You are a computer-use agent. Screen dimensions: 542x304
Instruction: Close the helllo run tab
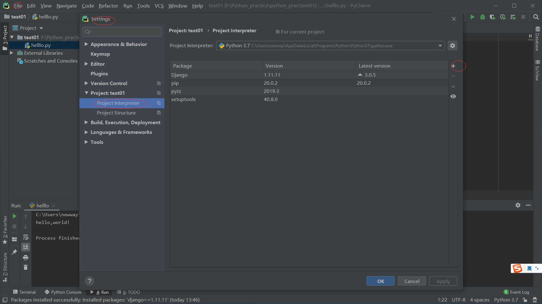53,205
